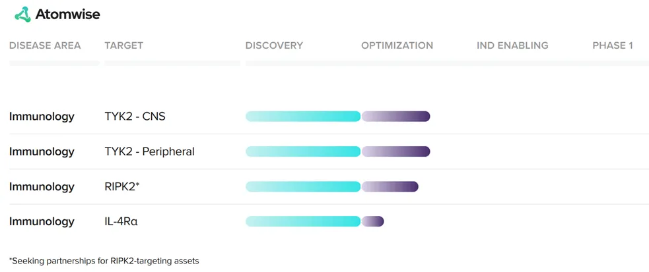Select the IL-4Rα target label

(121, 221)
